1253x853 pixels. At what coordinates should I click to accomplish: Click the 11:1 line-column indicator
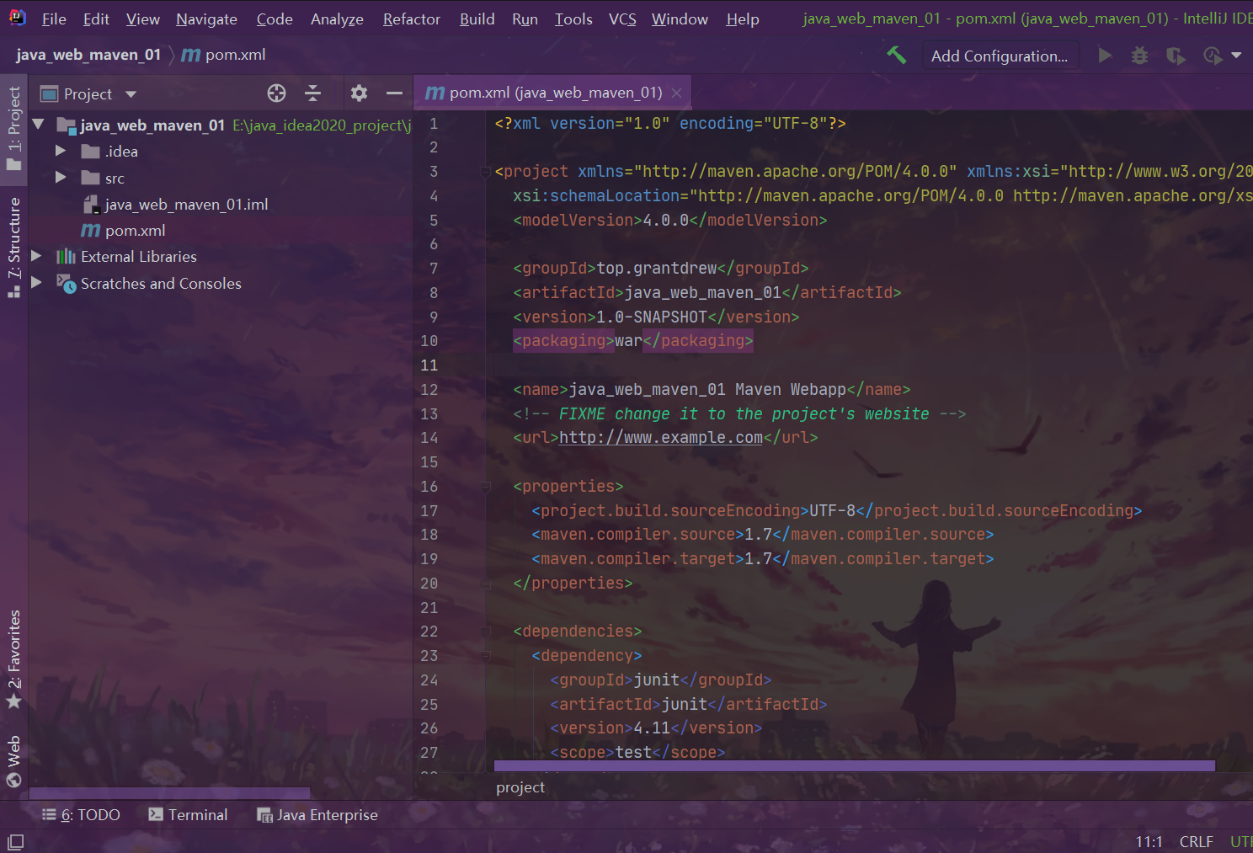click(x=1149, y=841)
